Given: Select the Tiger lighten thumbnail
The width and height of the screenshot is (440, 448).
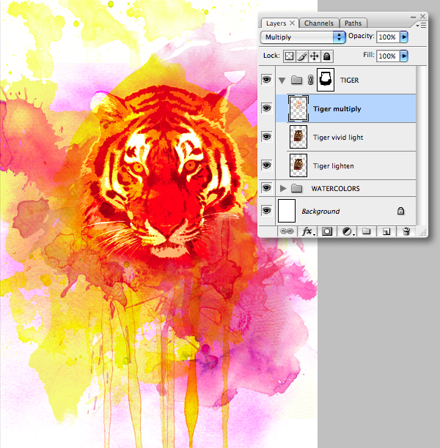Looking at the screenshot, I should pyautogui.click(x=298, y=165).
